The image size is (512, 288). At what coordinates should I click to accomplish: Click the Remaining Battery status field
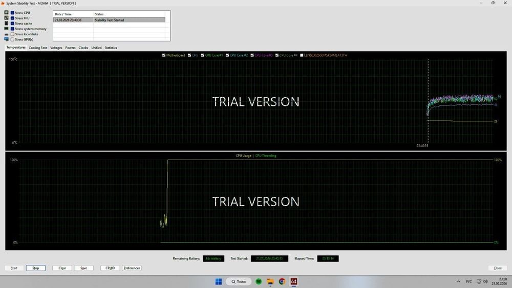(x=214, y=258)
